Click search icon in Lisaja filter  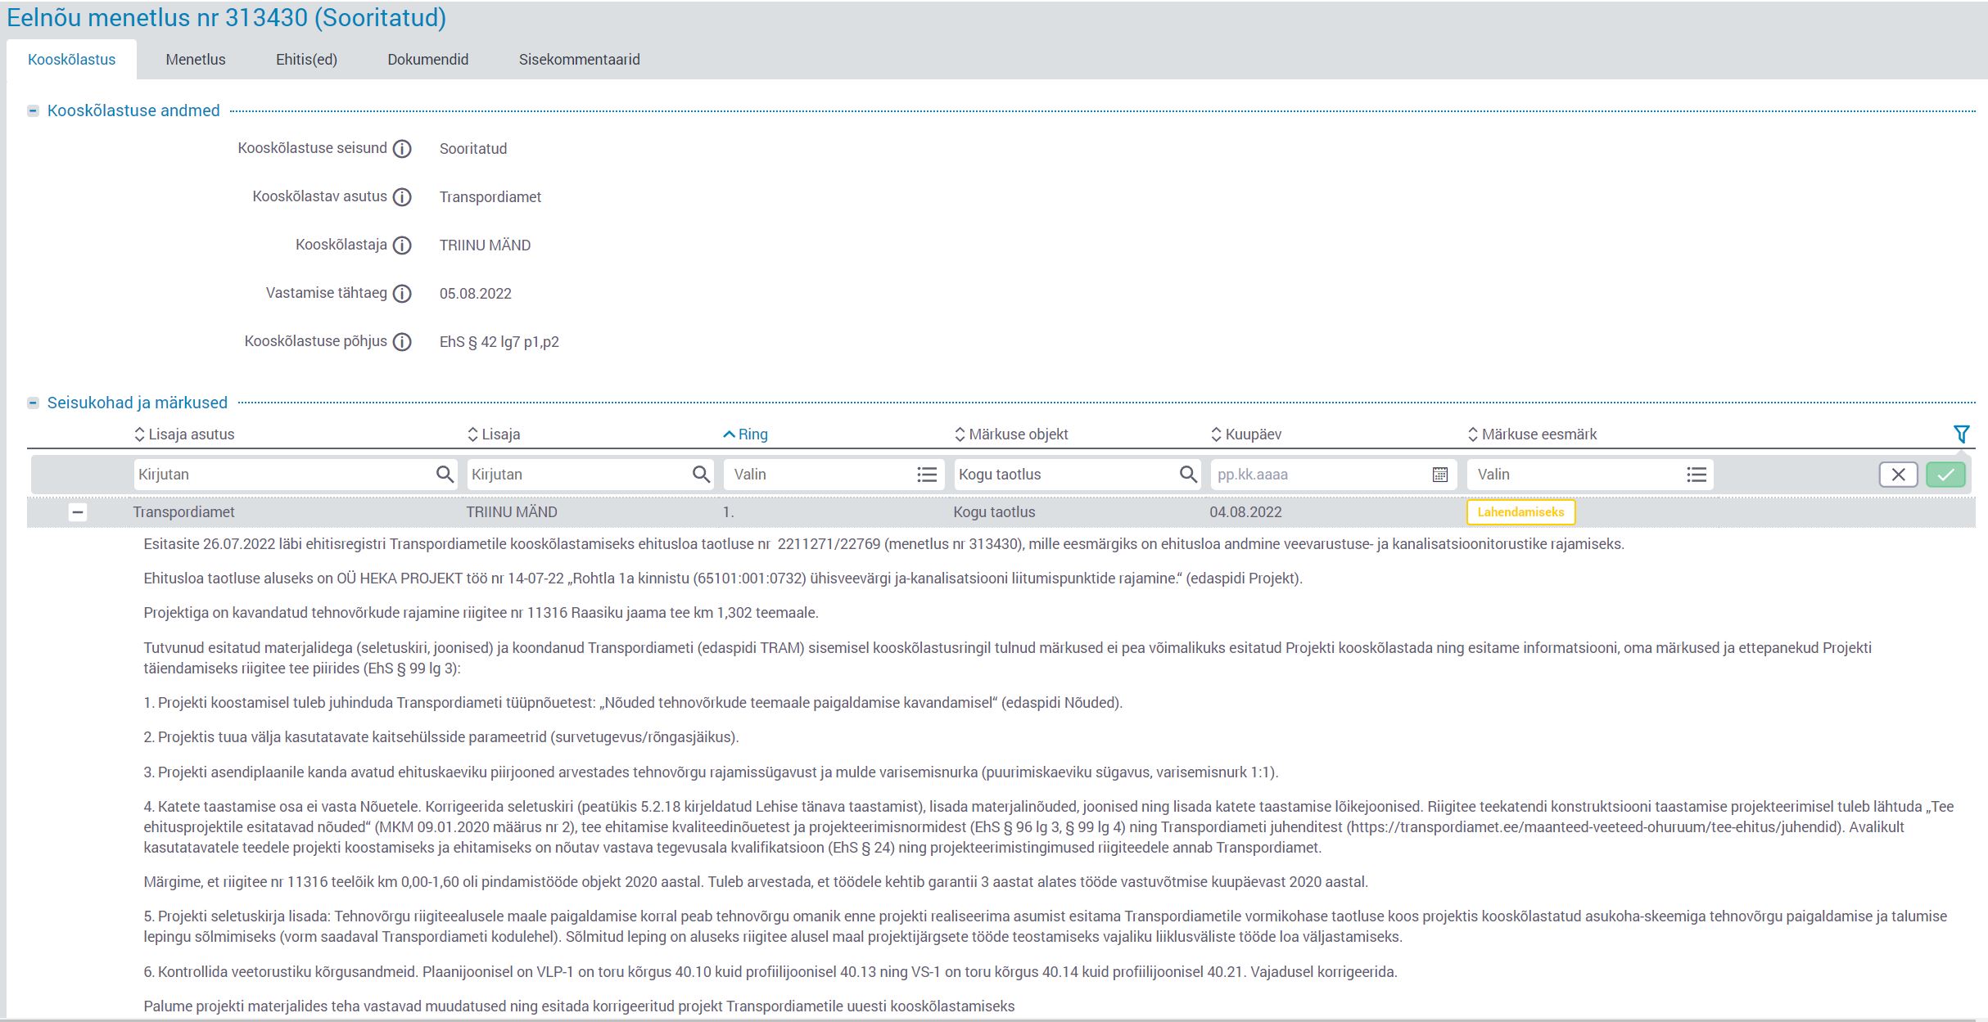[701, 474]
